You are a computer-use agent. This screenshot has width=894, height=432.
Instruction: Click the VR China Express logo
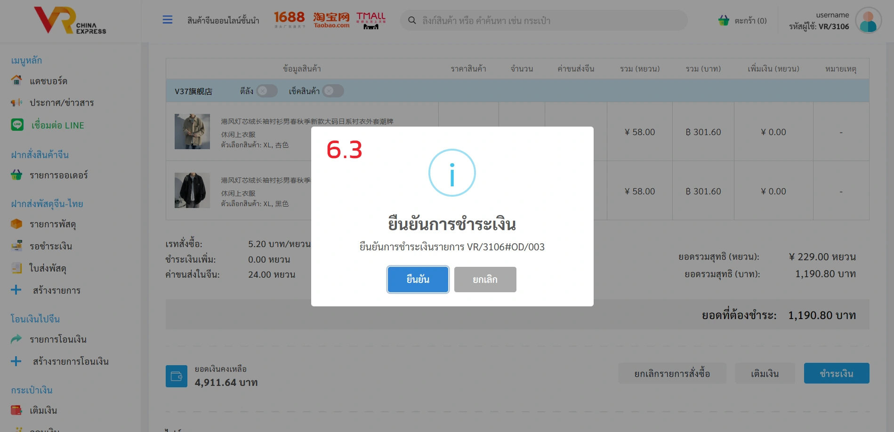tap(70, 21)
